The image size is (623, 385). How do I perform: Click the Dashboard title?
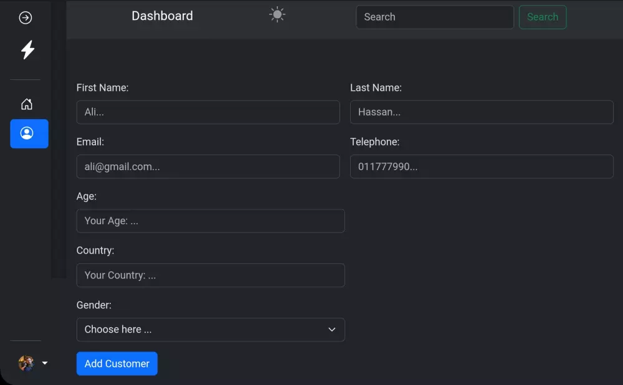pos(162,16)
